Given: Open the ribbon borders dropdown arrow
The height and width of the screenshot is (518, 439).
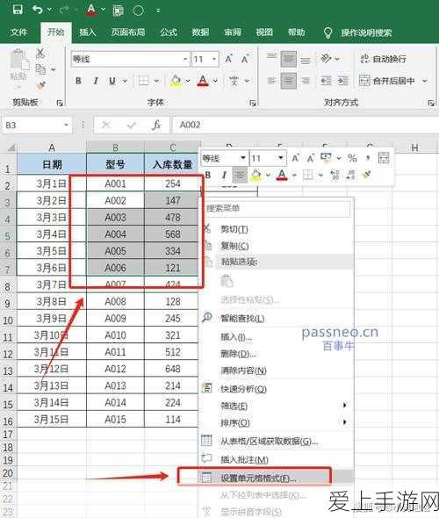Looking at the screenshot, I should (156, 81).
